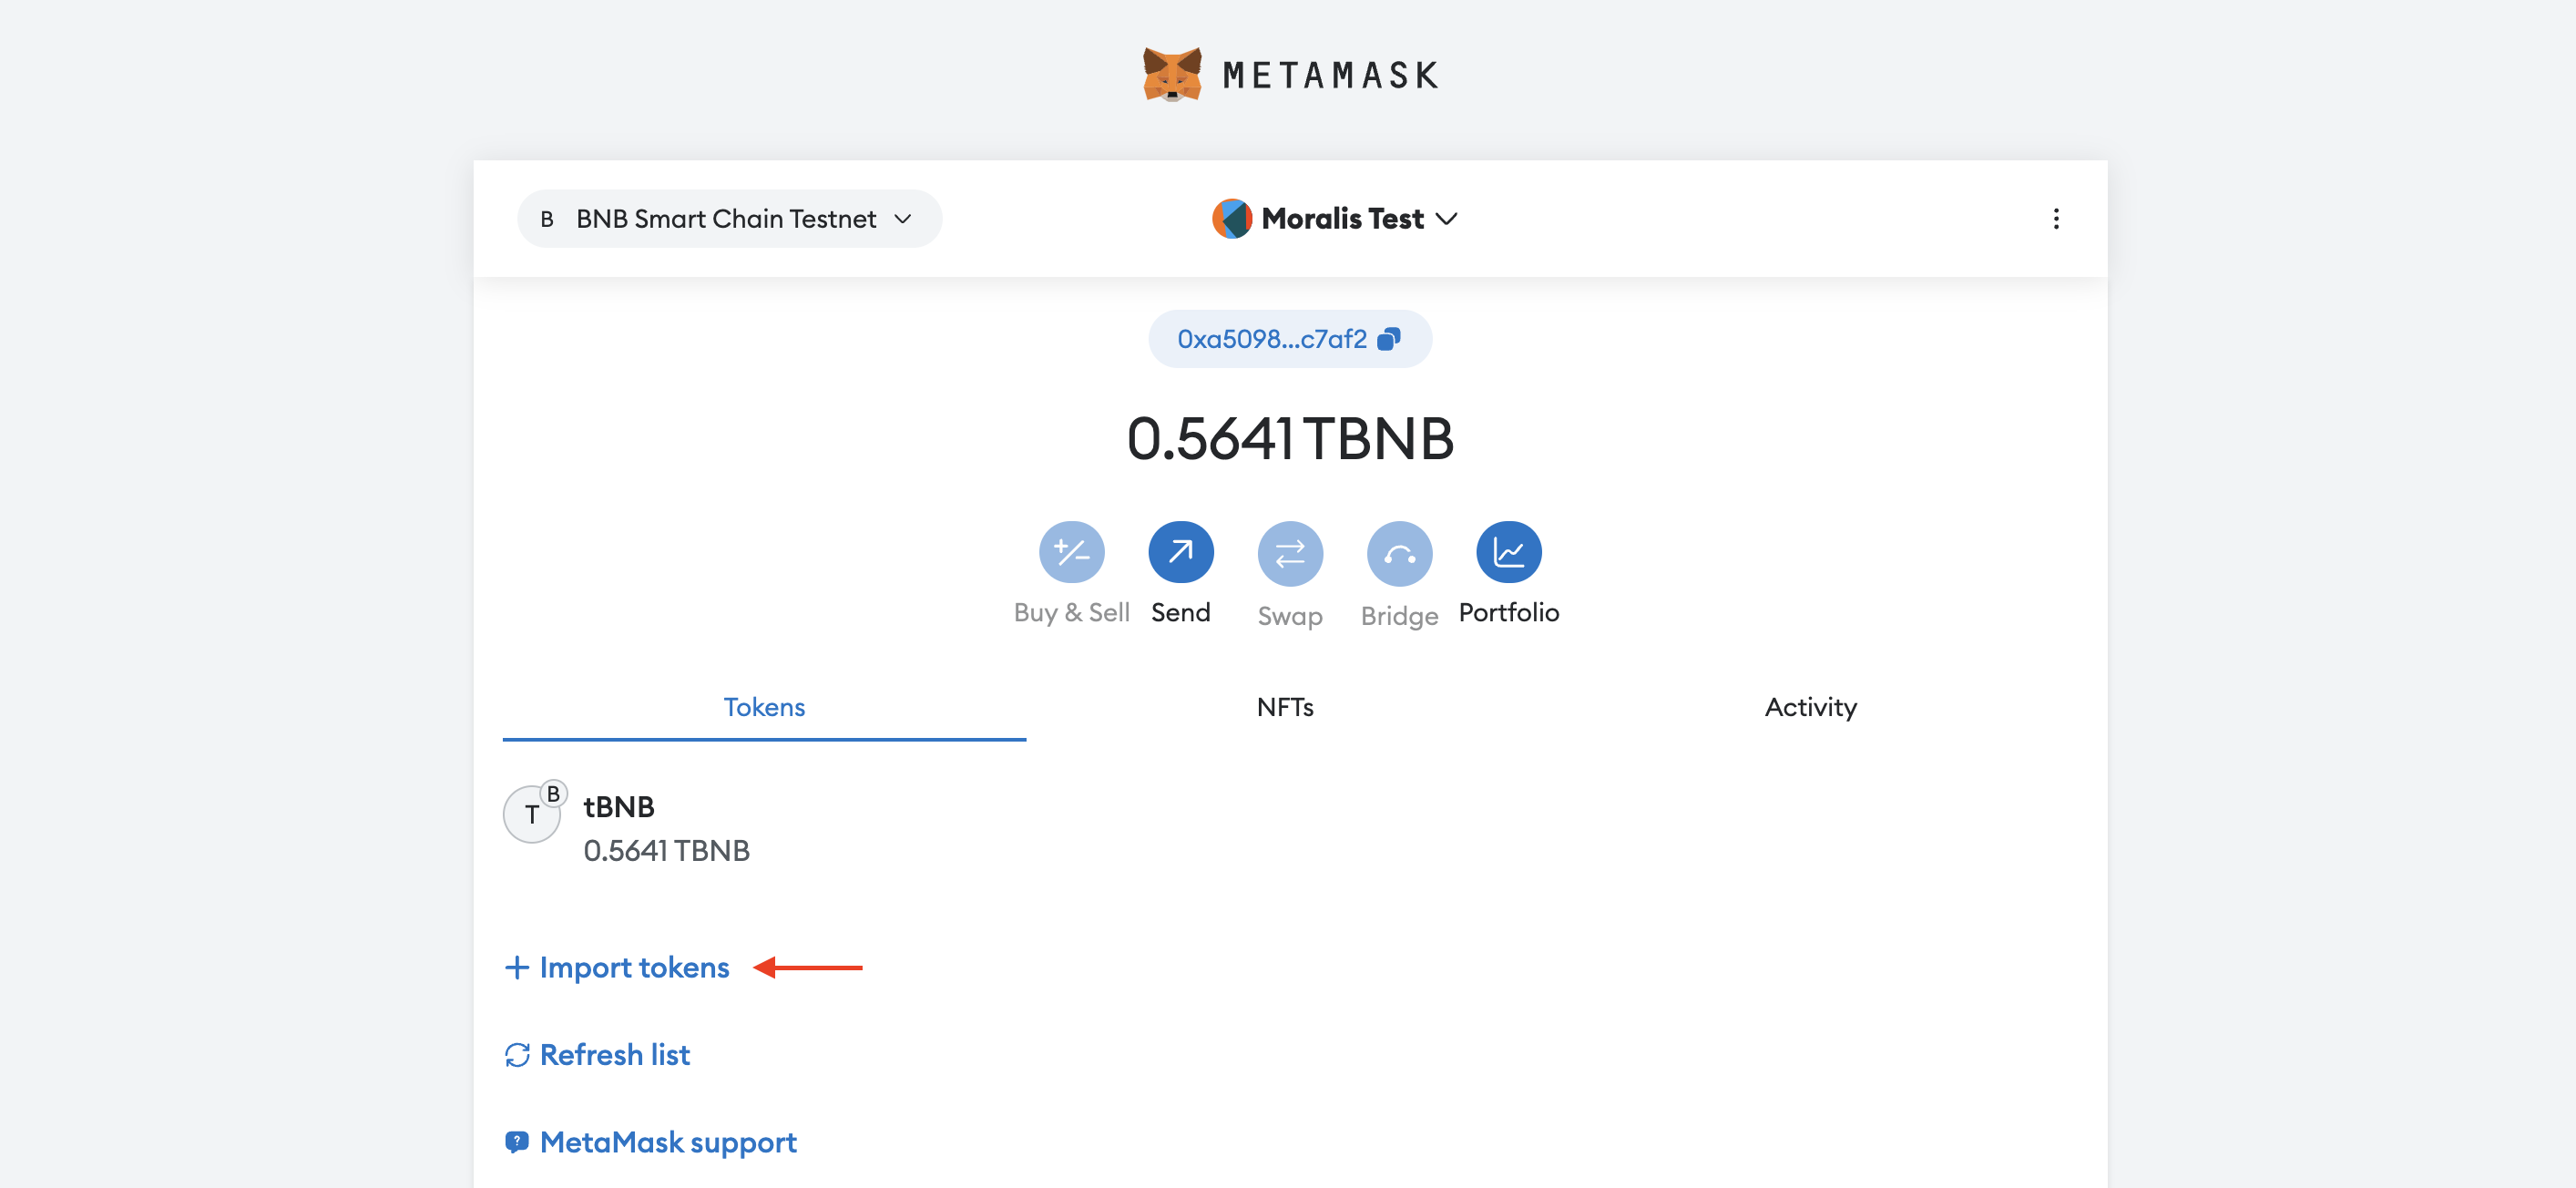Open the MetaMask support link

[x=651, y=1142]
